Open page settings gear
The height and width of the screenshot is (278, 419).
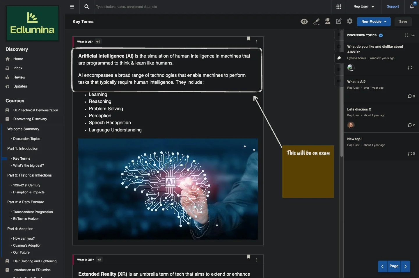350,21
